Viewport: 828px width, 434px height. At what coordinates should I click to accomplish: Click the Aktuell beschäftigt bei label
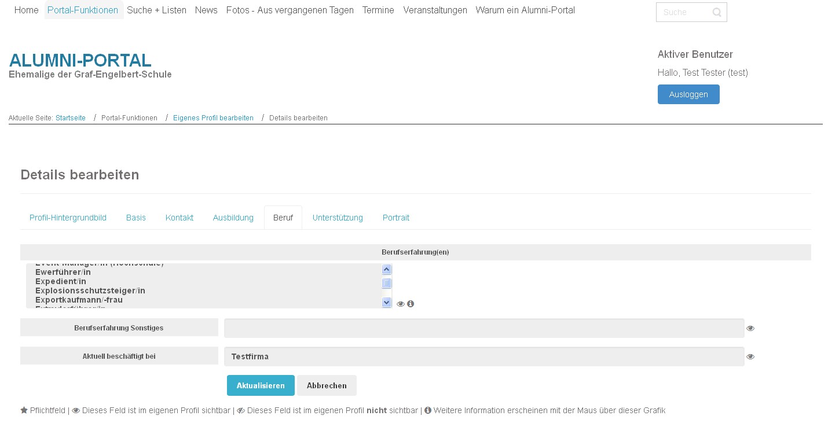coord(119,356)
